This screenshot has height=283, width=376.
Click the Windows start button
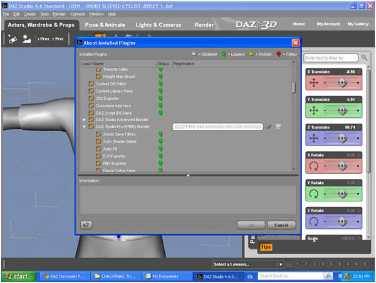(x=19, y=276)
